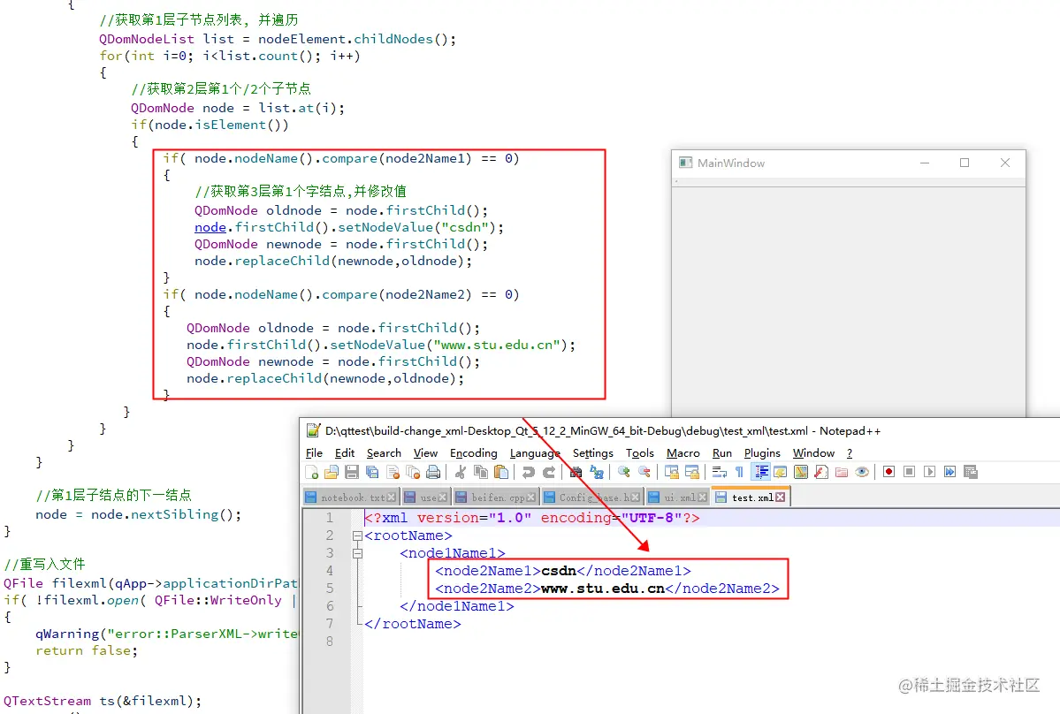Viewport: 1060px width, 714px height.
Task: Open the Window menu in Notepad++
Action: [x=813, y=453]
